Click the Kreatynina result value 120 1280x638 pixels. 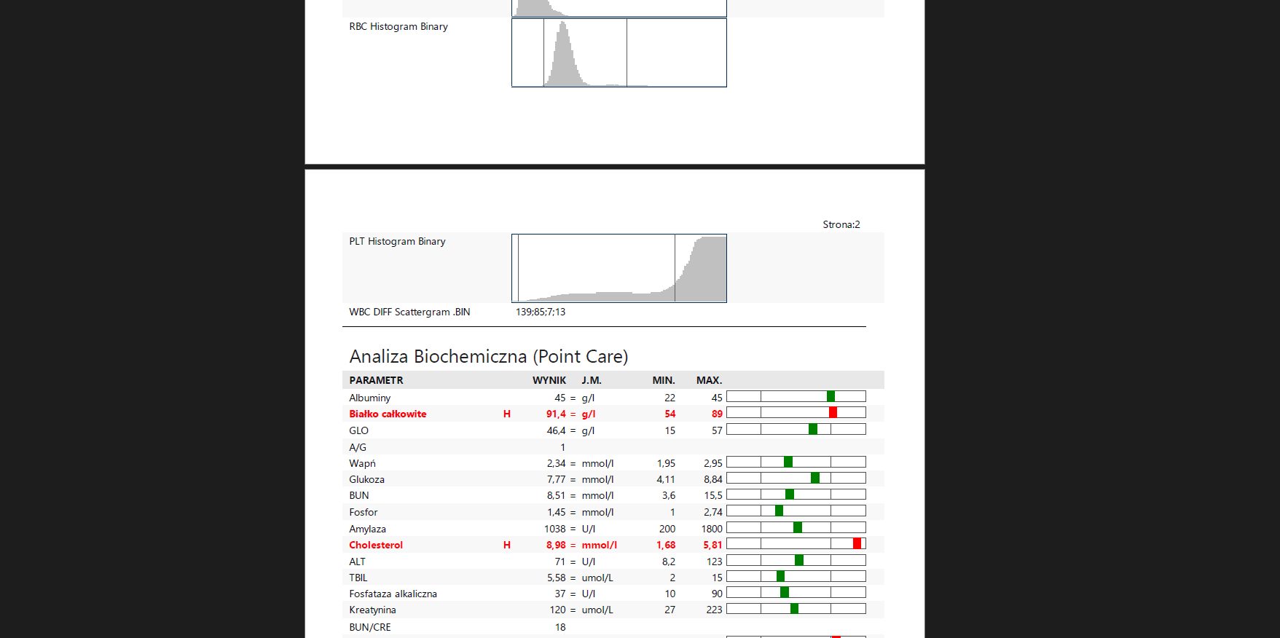pos(557,610)
